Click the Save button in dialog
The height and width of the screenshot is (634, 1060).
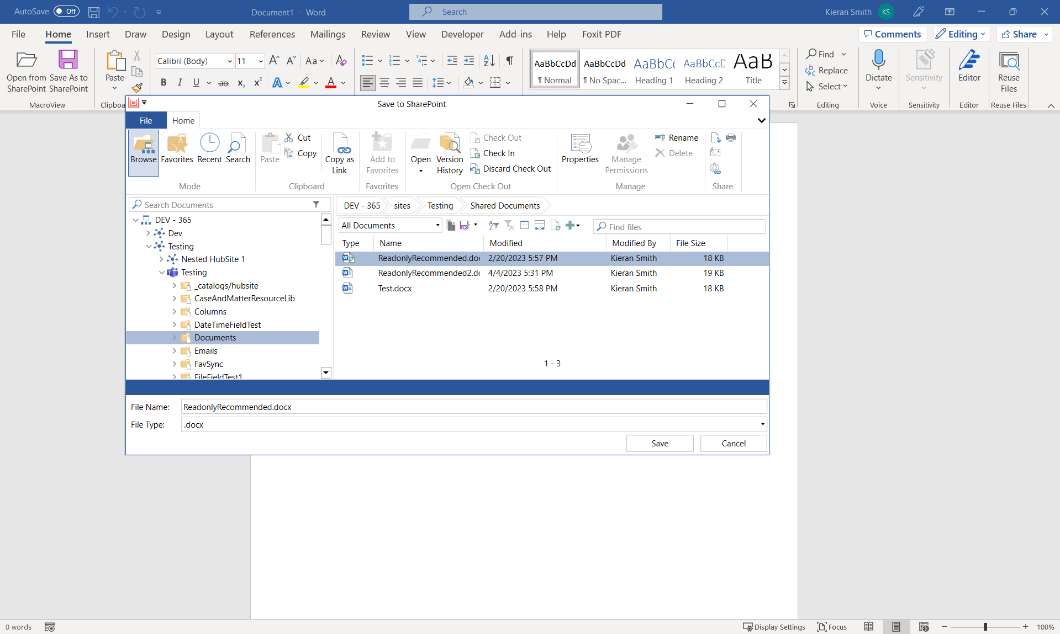pyautogui.click(x=660, y=443)
